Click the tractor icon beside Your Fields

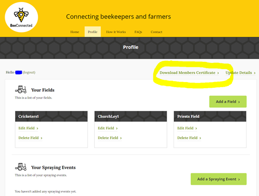[x=21, y=89]
